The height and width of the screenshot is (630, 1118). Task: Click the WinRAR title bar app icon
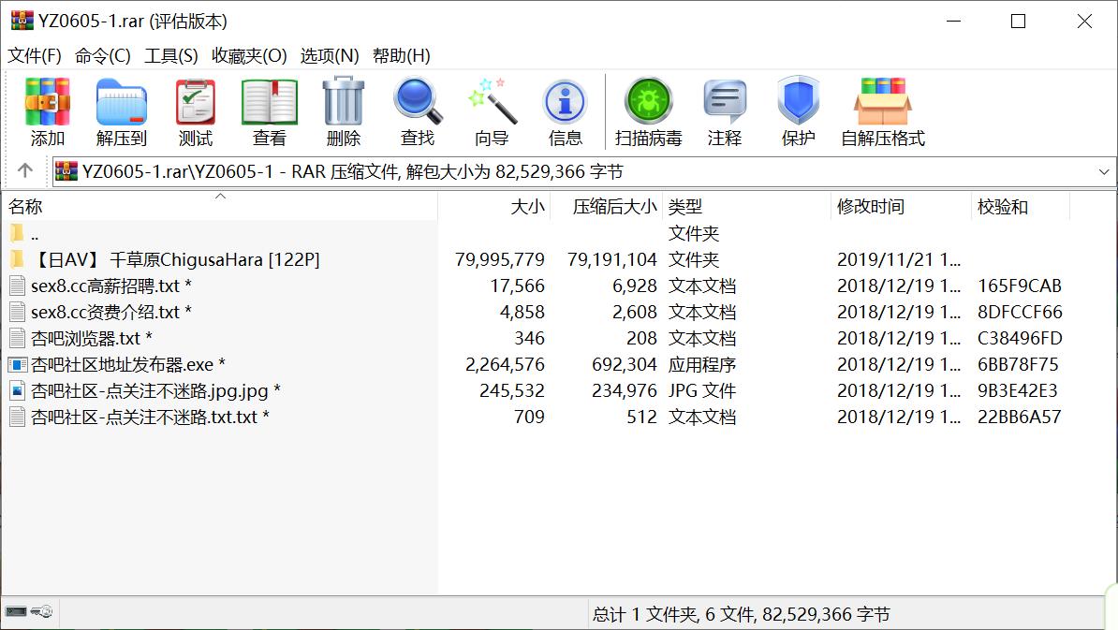coord(22,21)
